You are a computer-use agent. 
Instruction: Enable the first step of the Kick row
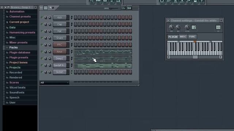[76, 17]
